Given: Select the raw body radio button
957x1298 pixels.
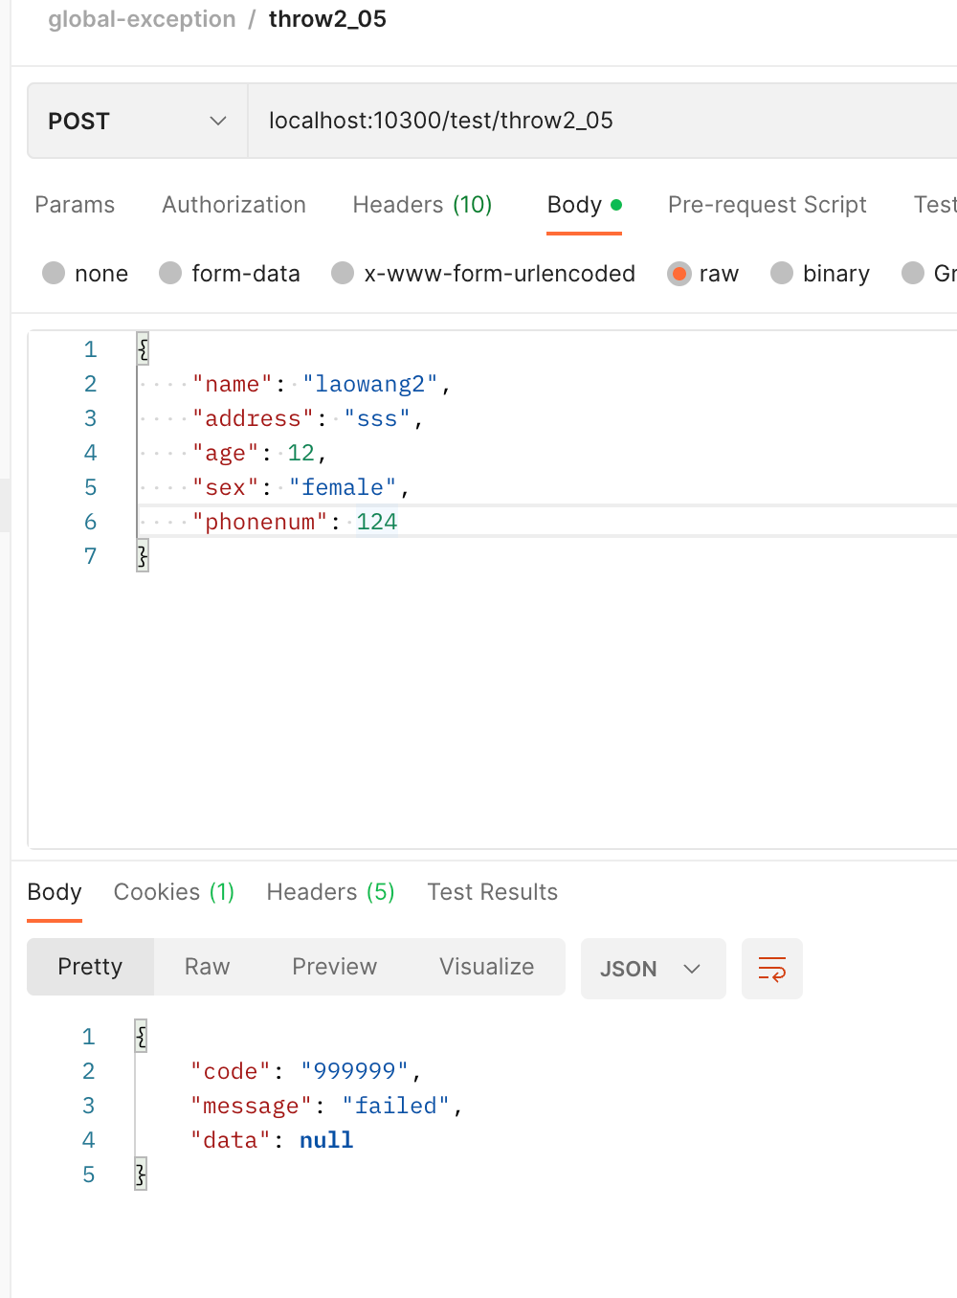Looking at the screenshot, I should coord(679,274).
